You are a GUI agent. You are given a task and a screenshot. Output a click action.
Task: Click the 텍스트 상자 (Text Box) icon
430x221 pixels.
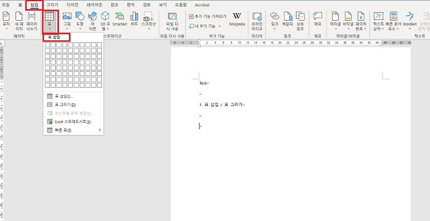point(379,17)
